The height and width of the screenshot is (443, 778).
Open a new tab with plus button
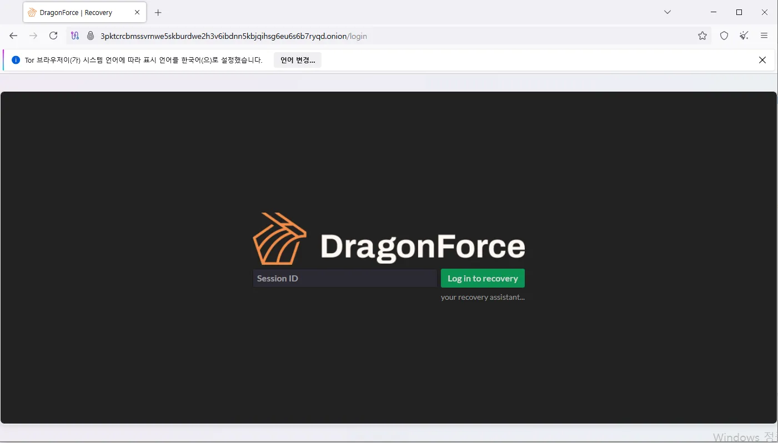click(158, 12)
